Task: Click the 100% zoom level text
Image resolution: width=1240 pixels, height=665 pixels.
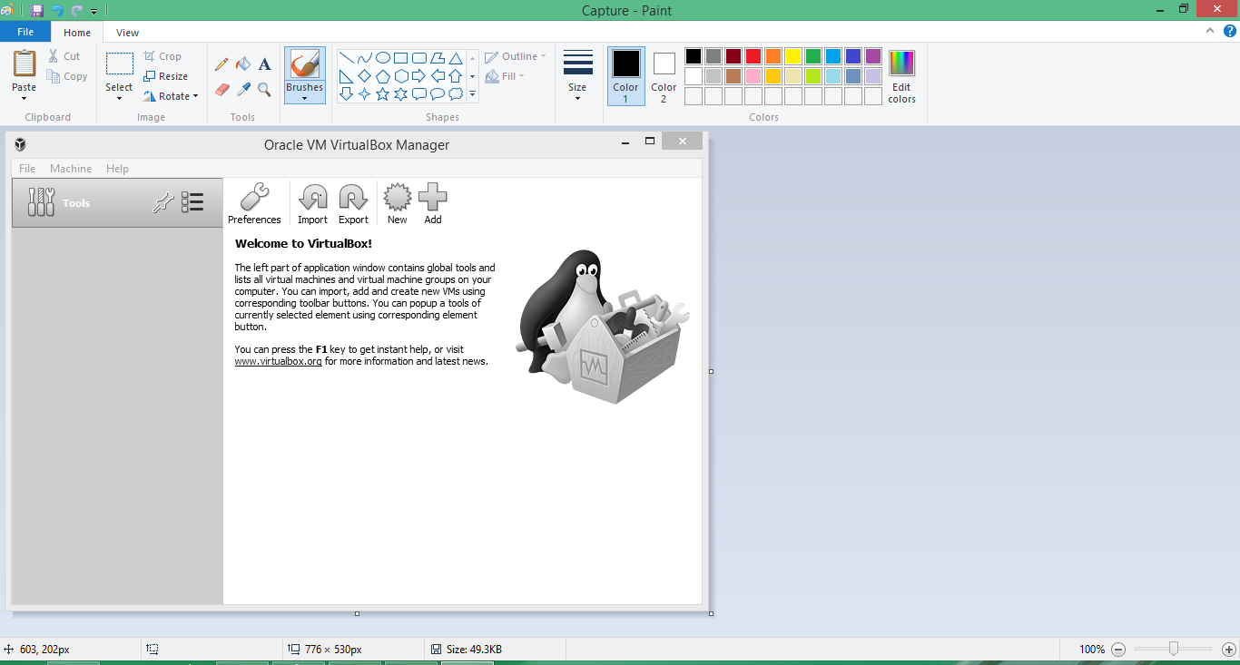Action: [x=1092, y=650]
